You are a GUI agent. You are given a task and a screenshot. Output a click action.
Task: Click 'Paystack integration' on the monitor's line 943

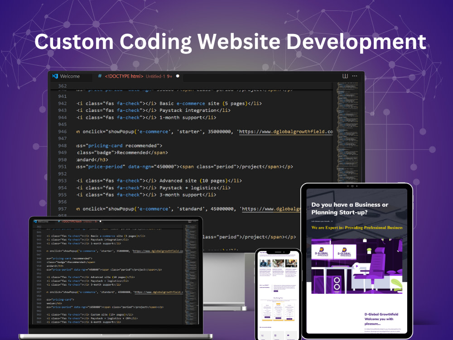(x=188, y=111)
